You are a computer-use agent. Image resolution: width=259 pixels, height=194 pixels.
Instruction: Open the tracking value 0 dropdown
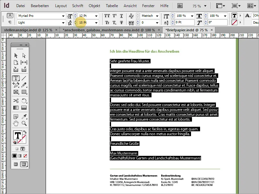pos(157,23)
